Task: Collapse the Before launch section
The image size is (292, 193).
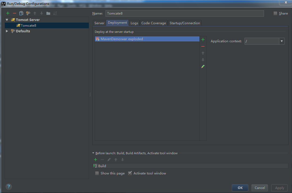Action: pos(93,153)
